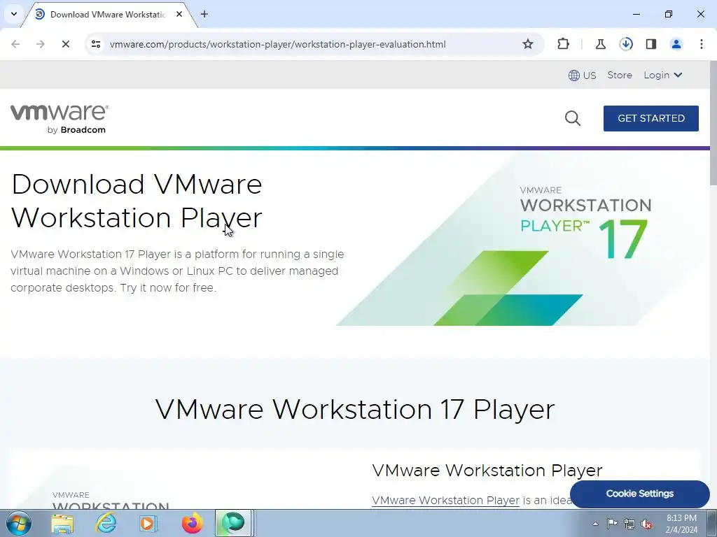Screen dimensions: 717x537
Task: Open Windows Explorer from taskbar
Action: click(x=62, y=523)
